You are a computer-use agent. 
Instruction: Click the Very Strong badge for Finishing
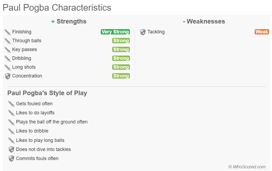click(x=115, y=32)
